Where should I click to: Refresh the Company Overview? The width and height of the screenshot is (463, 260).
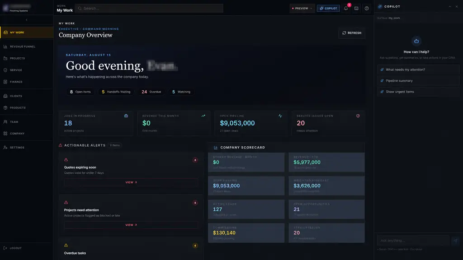pyautogui.click(x=352, y=33)
